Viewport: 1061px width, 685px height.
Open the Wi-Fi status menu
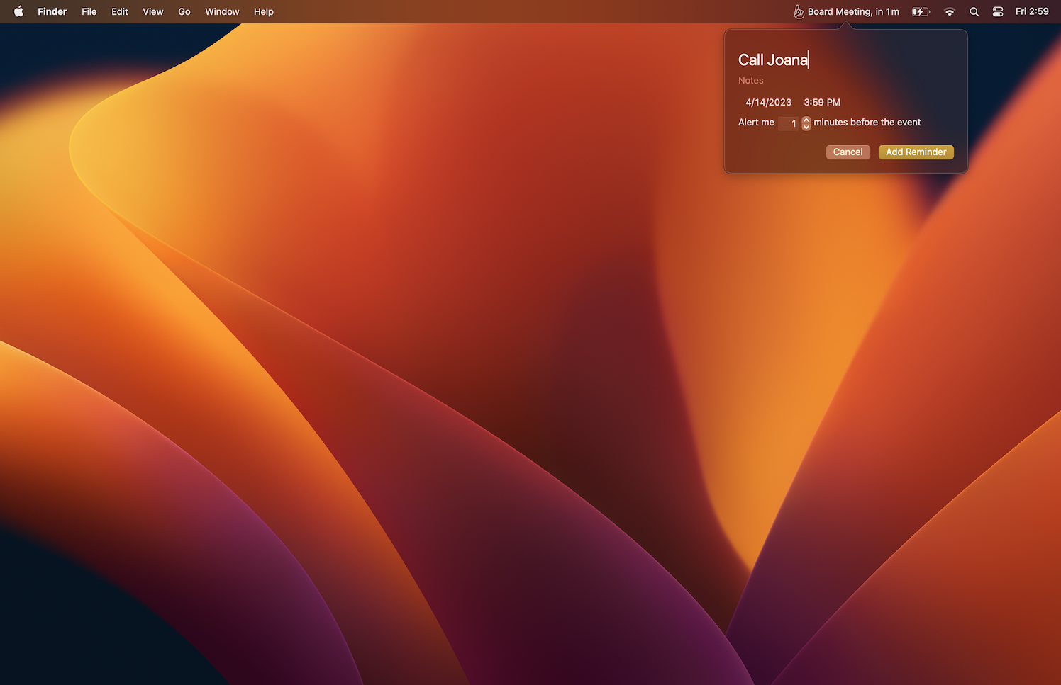coord(950,11)
